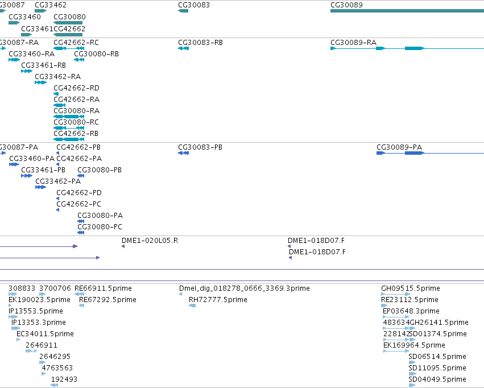Select EST label EC34011.5prime
484x388 pixels.
(45, 334)
